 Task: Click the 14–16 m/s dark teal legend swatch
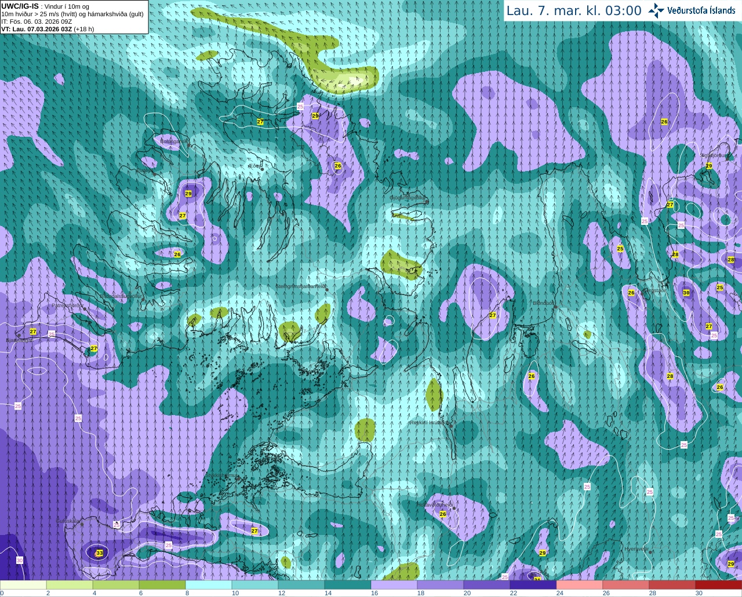point(348,585)
